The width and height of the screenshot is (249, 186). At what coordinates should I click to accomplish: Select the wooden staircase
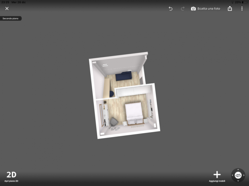pyautogui.click(x=106, y=88)
